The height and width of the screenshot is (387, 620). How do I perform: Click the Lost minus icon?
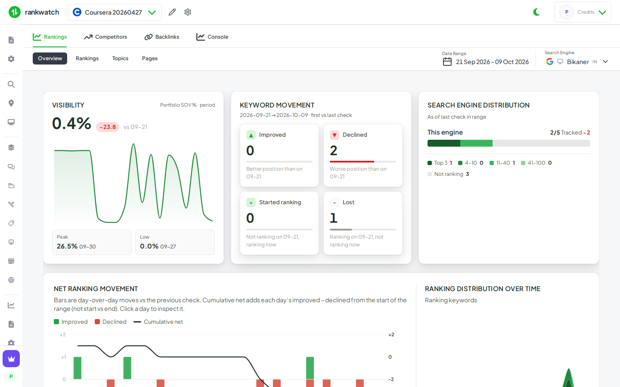tap(335, 203)
